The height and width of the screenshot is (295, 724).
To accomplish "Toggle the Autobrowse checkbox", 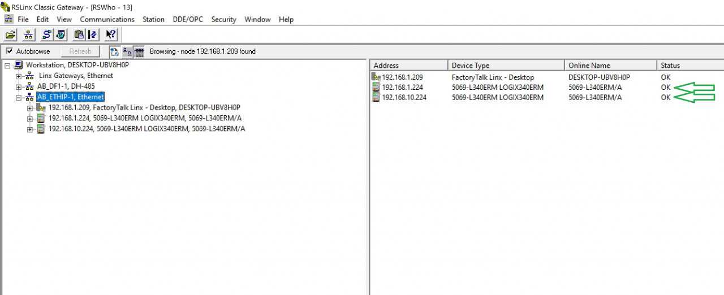I will pyautogui.click(x=9, y=51).
